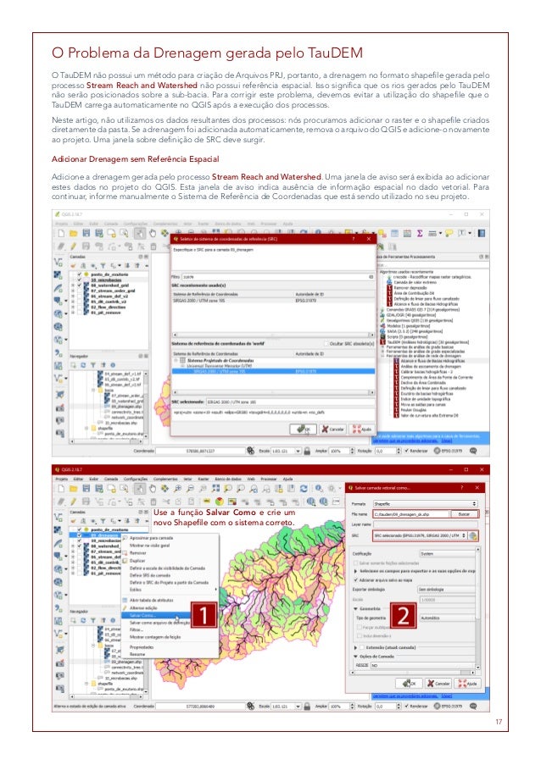Image resolution: width=541 pixels, height=765 pixels.
Task: Click vertical scrollbar in Save vector dialog
Action: 477,608
